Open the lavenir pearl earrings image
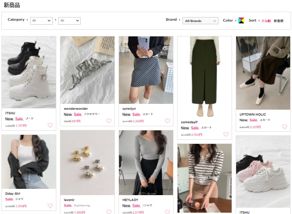The width and height of the screenshot is (292, 214). 87,163
